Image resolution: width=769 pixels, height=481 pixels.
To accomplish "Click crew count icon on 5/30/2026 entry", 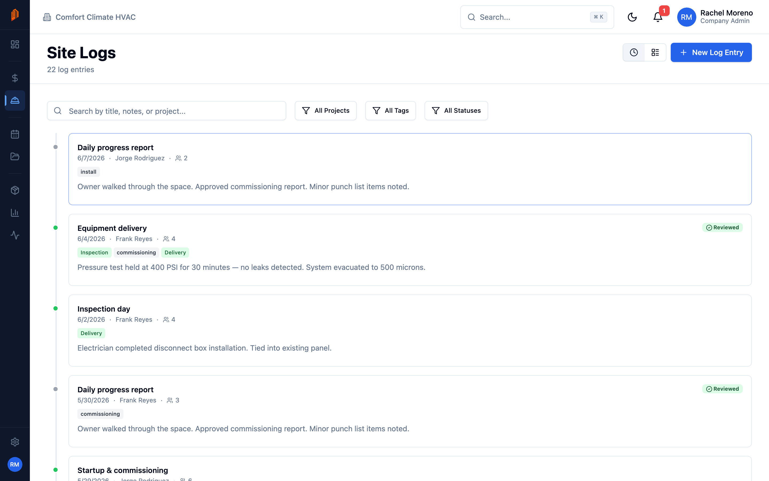I will [170, 400].
